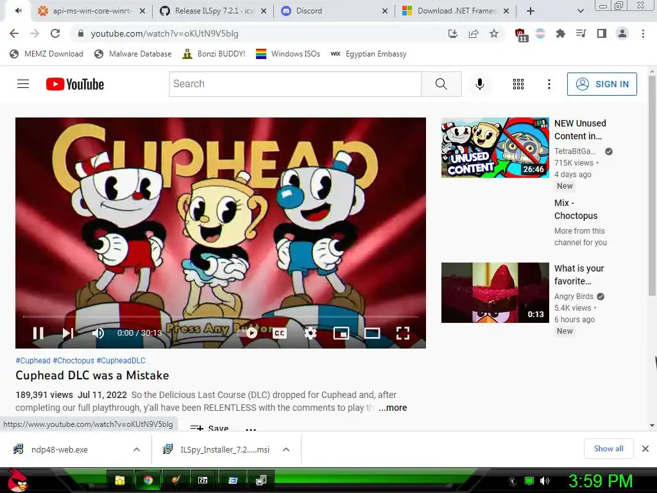Switch to the Discord tab
The image size is (657, 493).
pyautogui.click(x=334, y=11)
